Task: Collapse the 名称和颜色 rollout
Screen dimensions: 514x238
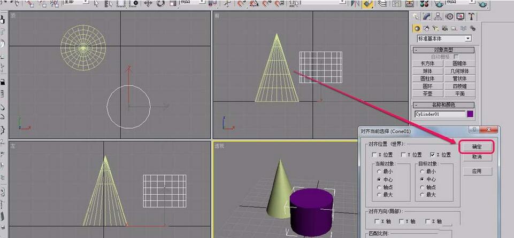Action: [x=444, y=105]
